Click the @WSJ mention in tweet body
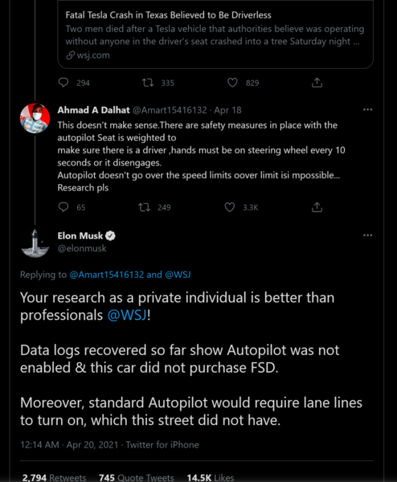This screenshot has height=482, width=397. click(127, 316)
